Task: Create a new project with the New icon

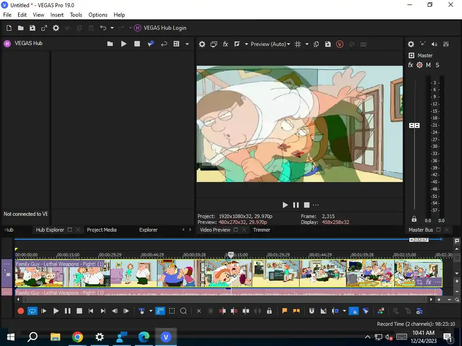Action: click(x=9, y=28)
